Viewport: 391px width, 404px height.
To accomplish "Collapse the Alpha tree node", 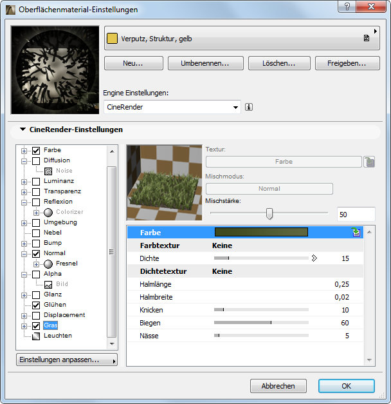I will (x=24, y=274).
